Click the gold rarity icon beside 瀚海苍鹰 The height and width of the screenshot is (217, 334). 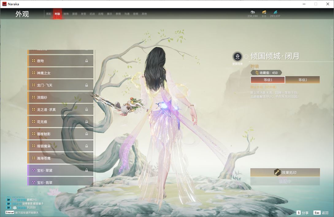[x=33, y=158]
